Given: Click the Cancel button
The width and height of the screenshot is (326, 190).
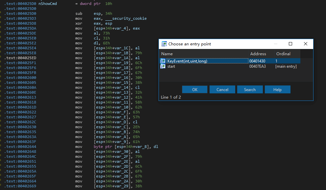Looking at the screenshot, I should (222, 89).
